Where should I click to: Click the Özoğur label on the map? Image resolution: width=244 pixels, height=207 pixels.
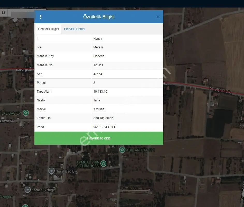(6, 197)
